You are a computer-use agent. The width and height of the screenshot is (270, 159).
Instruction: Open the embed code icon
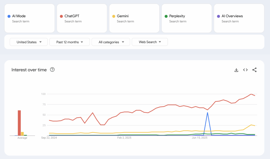[x=245, y=70]
